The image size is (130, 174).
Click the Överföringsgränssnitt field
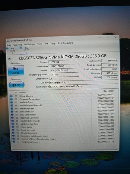64,74
